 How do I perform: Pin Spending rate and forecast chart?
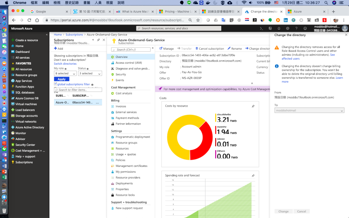tap(253, 175)
